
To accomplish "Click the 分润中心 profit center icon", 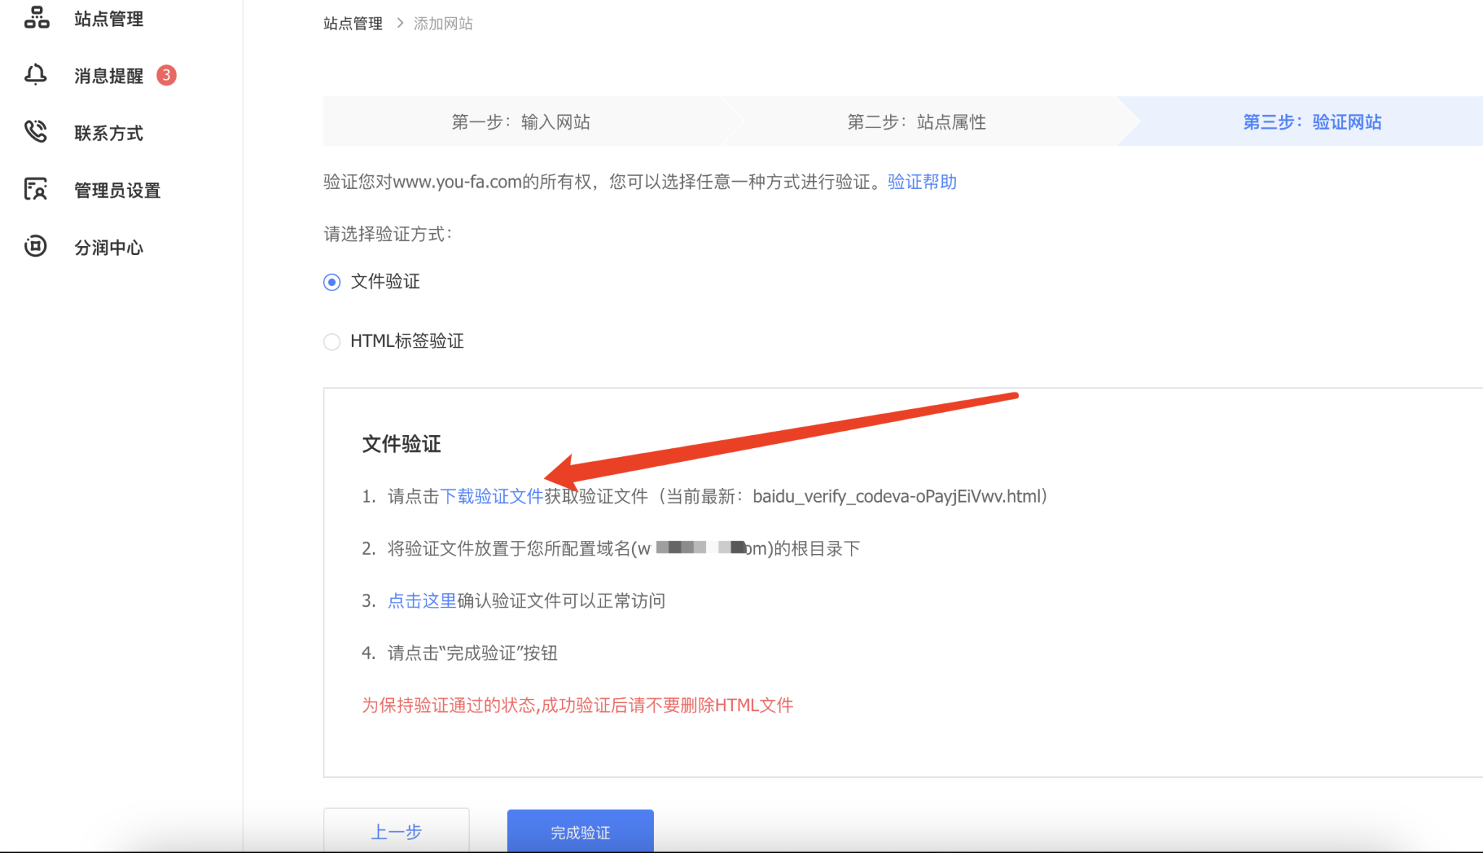I will click(x=35, y=246).
